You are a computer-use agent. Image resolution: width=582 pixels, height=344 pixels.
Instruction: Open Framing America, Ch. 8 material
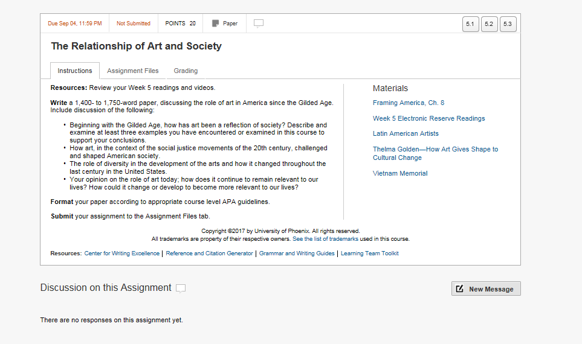[x=409, y=103]
